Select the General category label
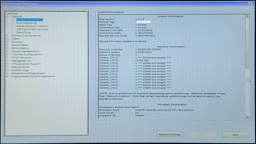256x144 pixels. click(17, 17)
